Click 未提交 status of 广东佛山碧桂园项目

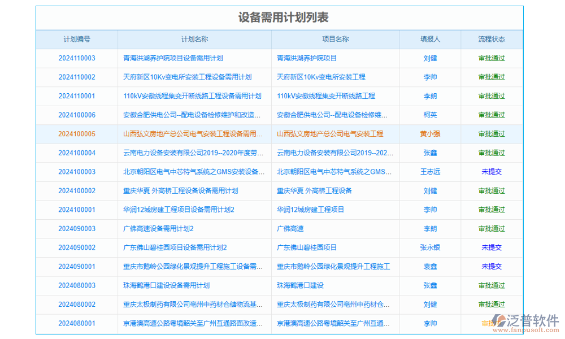pos(492,247)
